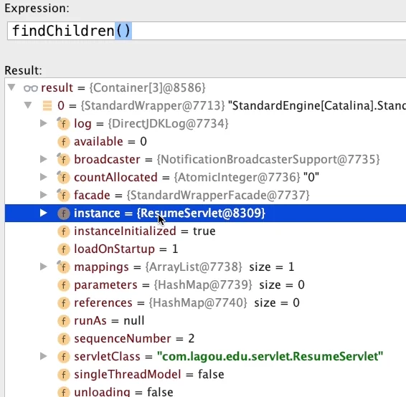Image resolution: width=406 pixels, height=397 pixels.
Task: Select the instanceInitialized = true row
Action: 205,231
